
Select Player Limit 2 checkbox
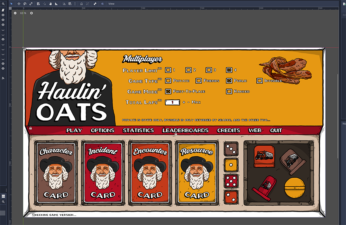(x=188, y=70)
